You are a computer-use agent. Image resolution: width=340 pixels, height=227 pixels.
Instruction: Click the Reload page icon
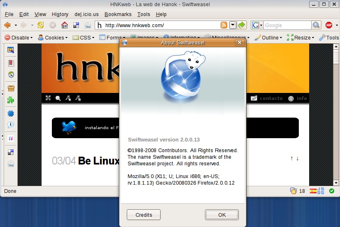pyautogui.click(x=41, y=25)
